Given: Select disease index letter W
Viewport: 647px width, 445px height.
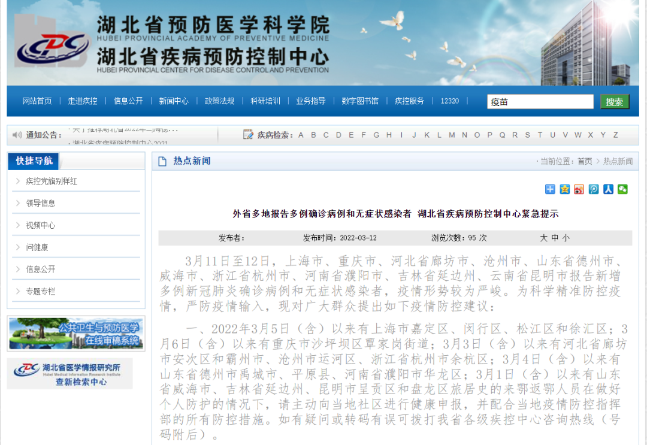Looking at the screenshot, I should pyautogui.click(x=578, y=135).
